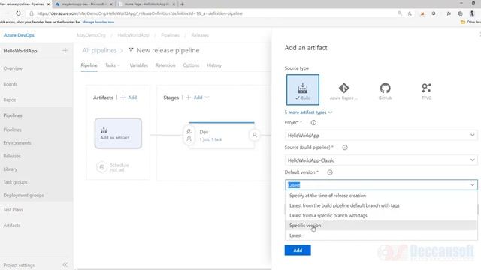Go to Repos in the sidebar

[x=10, y=100]
